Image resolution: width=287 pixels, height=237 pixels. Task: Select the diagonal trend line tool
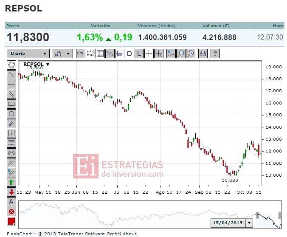click(x=11, y=75)
